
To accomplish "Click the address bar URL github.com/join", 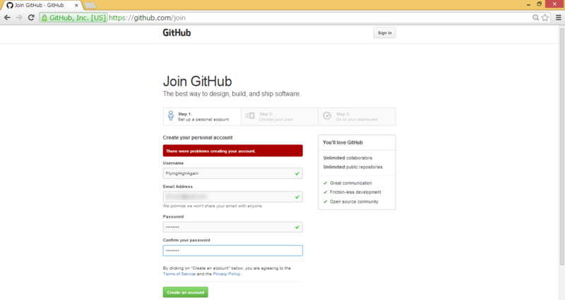I will coord(147,18).
